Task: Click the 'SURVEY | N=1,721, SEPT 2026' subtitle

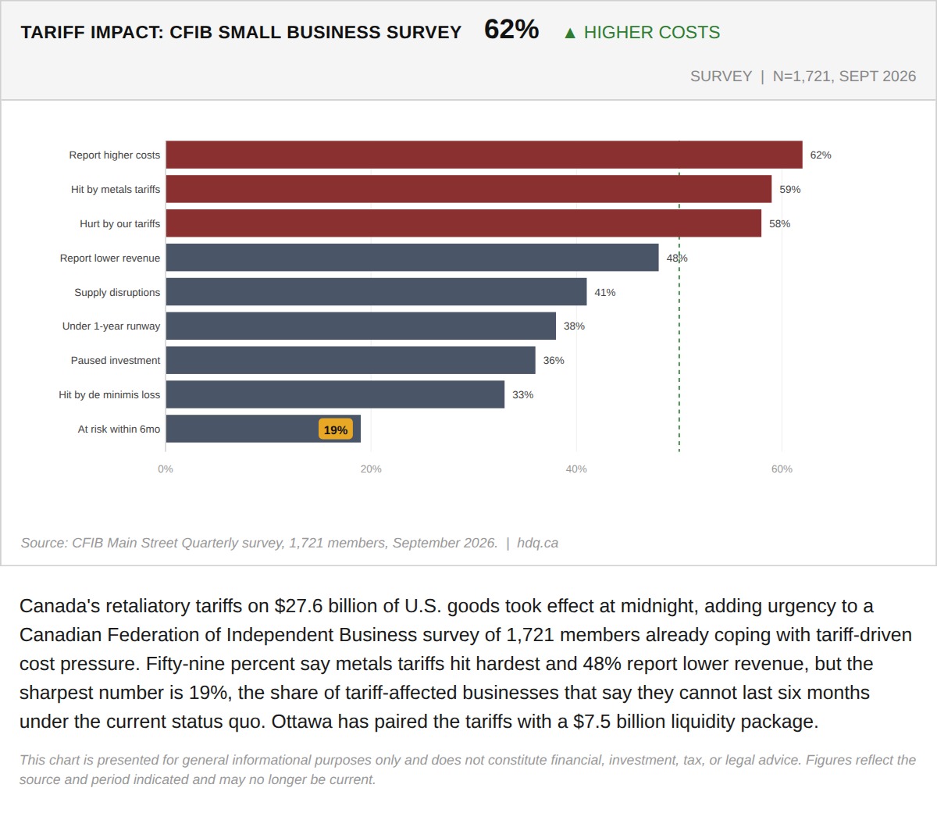Action: (803, 76)
